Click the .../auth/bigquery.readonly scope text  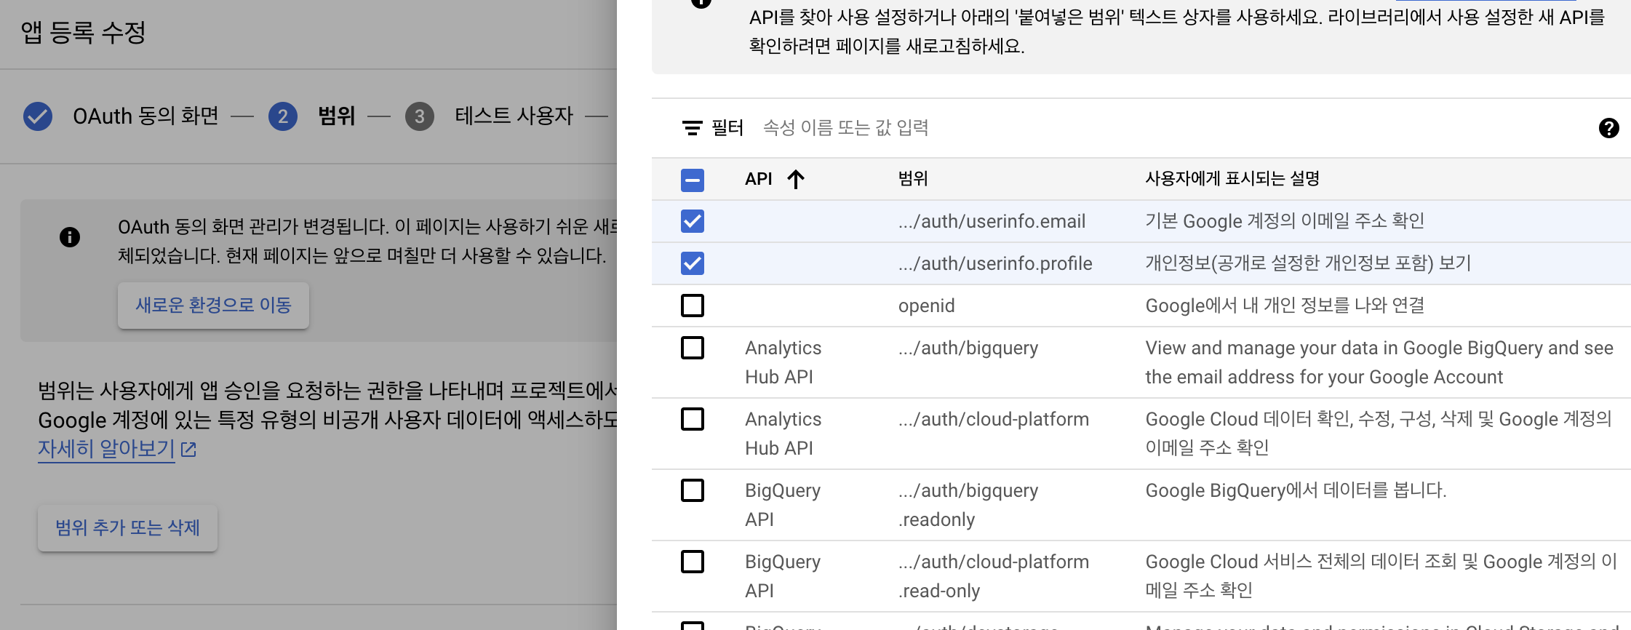click(x=968, y=505)
